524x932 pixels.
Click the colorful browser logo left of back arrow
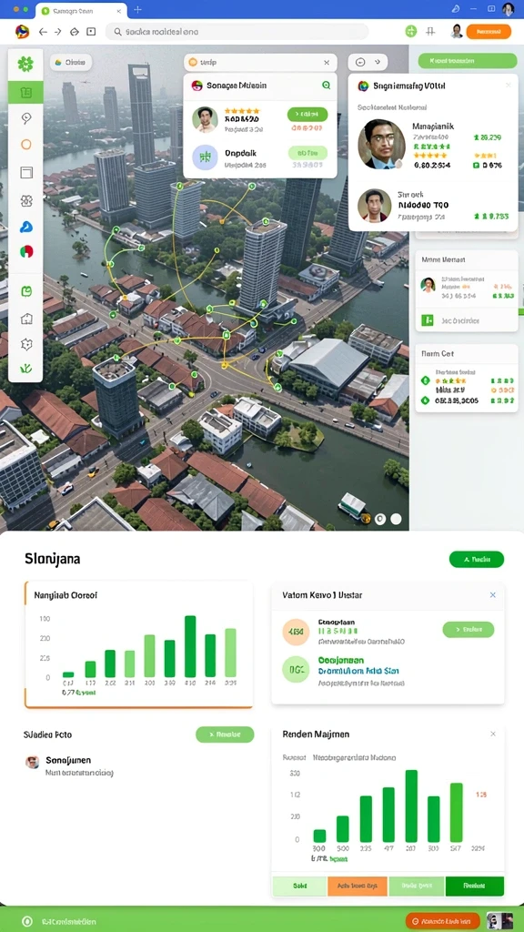(x=22, y=32)
